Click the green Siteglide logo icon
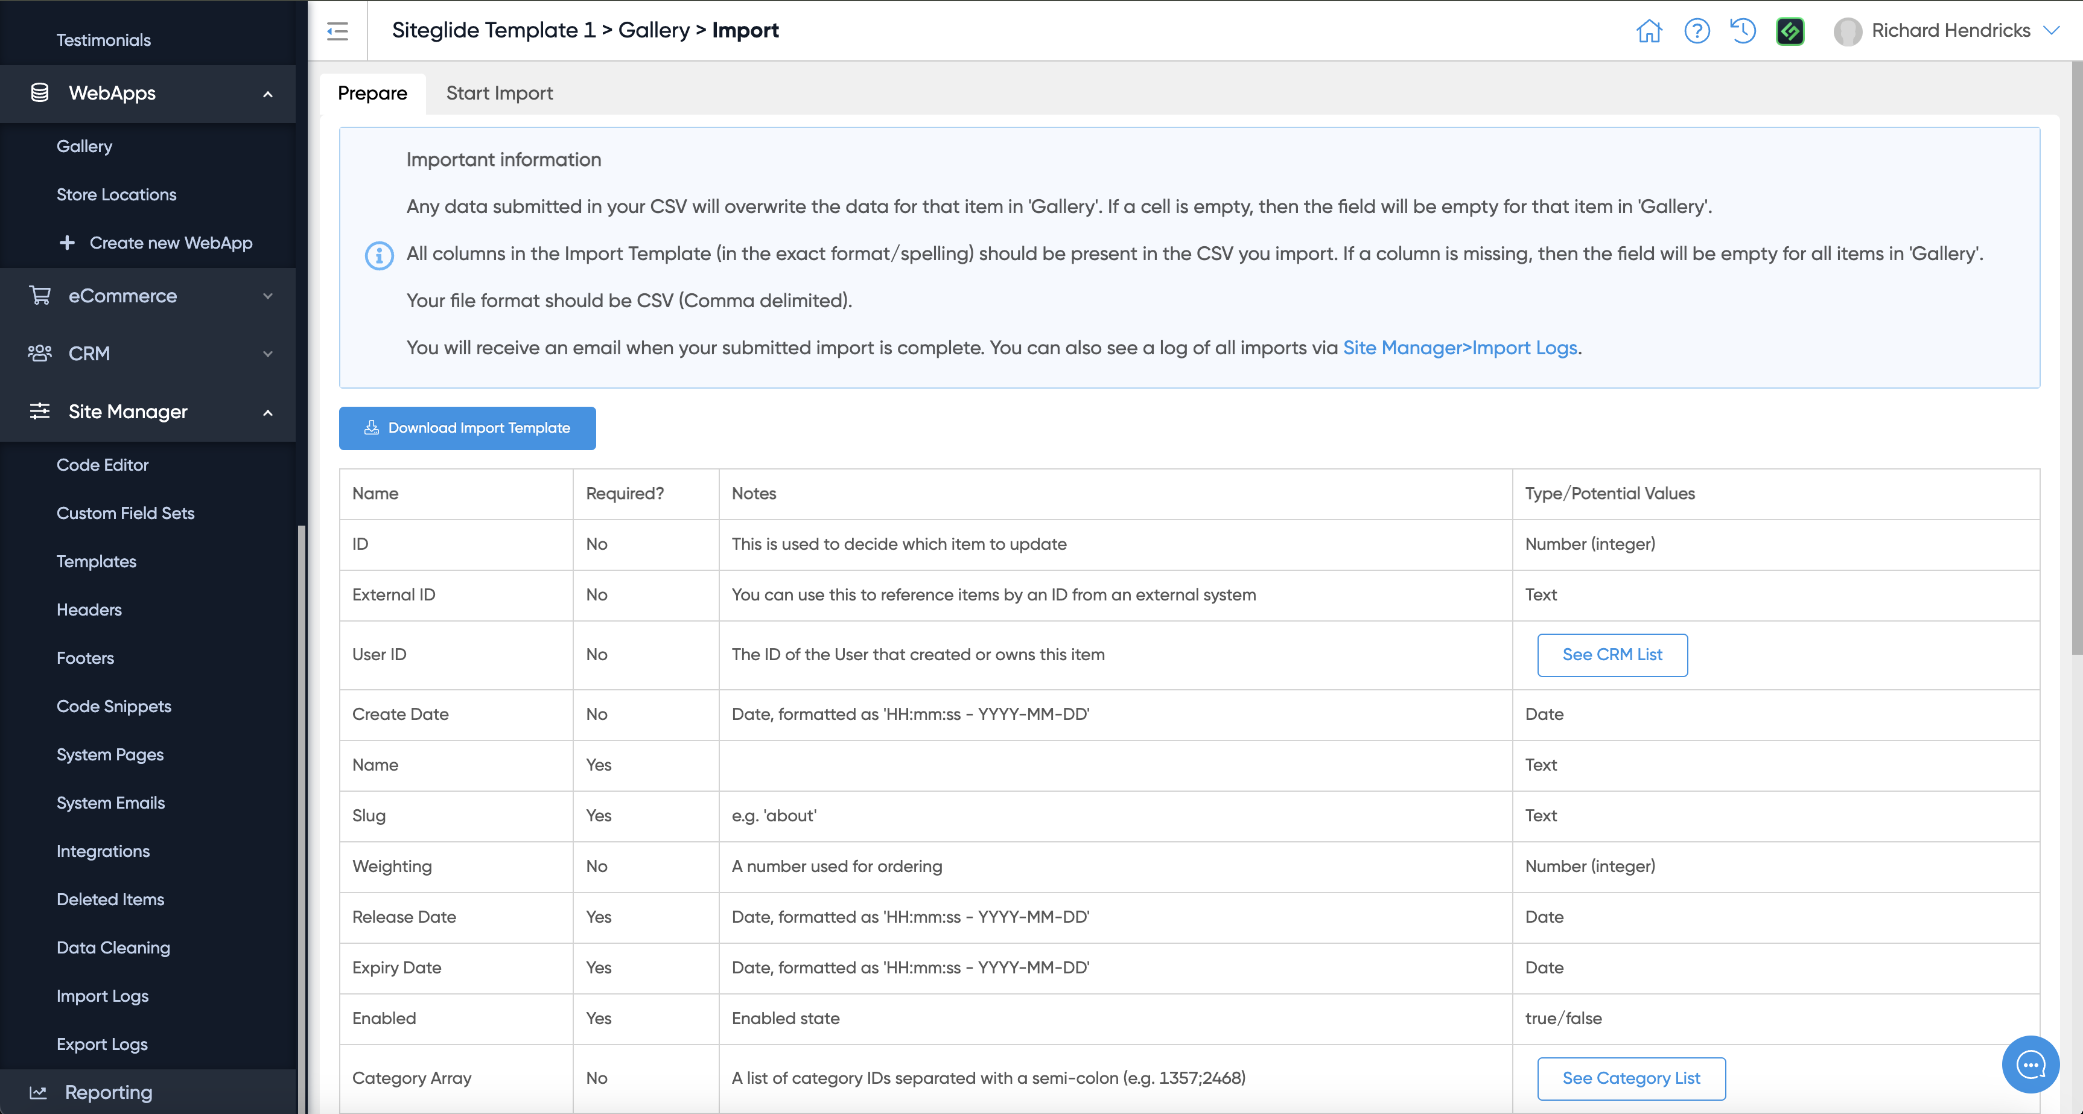 (x=1790, y=31)
